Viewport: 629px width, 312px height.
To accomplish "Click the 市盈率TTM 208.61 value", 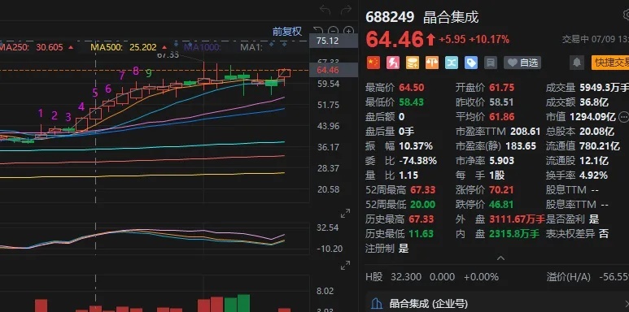I will [x=525, y=132].
